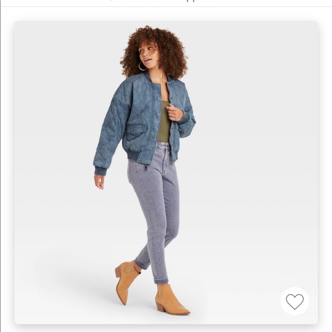Click the lowered hand wearing rings
This screenshot has width=332, height=332.
pos(99,182)
